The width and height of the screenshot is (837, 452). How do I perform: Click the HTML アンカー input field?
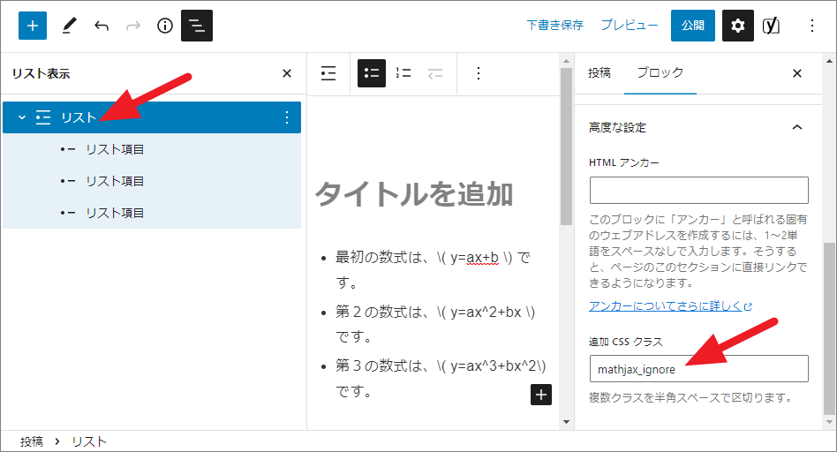(698, 190)
